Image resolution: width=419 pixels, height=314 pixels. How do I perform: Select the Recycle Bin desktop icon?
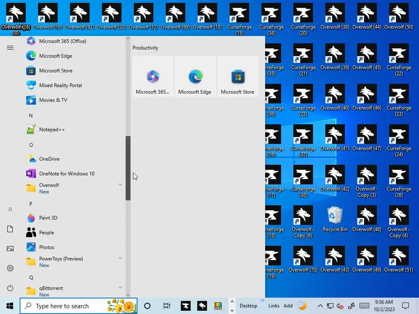[335, 220]
